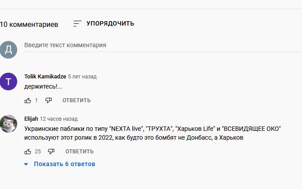
Task: Dislike Elijah's comment with thumbs down
Action: (x=51, y=152)
